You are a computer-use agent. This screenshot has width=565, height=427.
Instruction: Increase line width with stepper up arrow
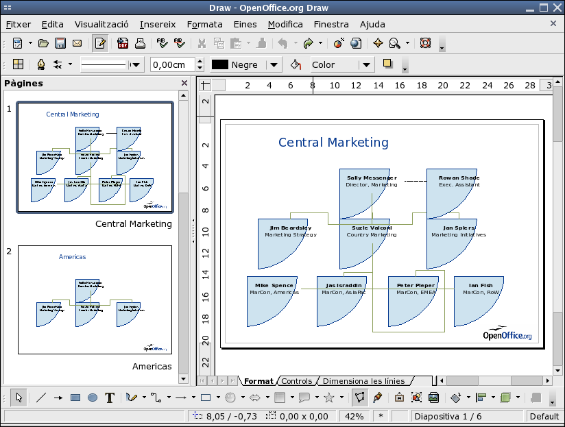[x=200, y=61]
